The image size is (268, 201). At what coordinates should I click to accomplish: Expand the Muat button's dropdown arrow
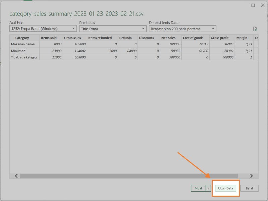[x=208, y=188]
